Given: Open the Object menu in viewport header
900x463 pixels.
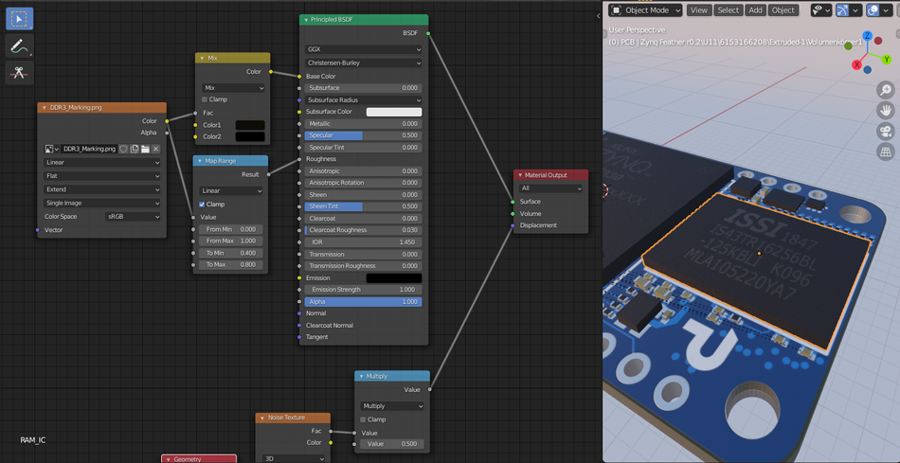Looking at the screenshot, I should (x=783, y=9).
